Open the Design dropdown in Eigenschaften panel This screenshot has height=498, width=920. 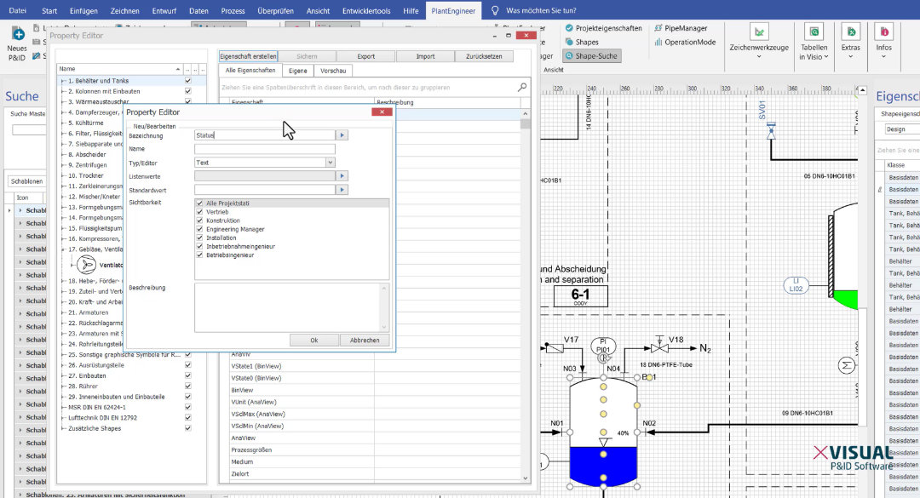(902, 129)
